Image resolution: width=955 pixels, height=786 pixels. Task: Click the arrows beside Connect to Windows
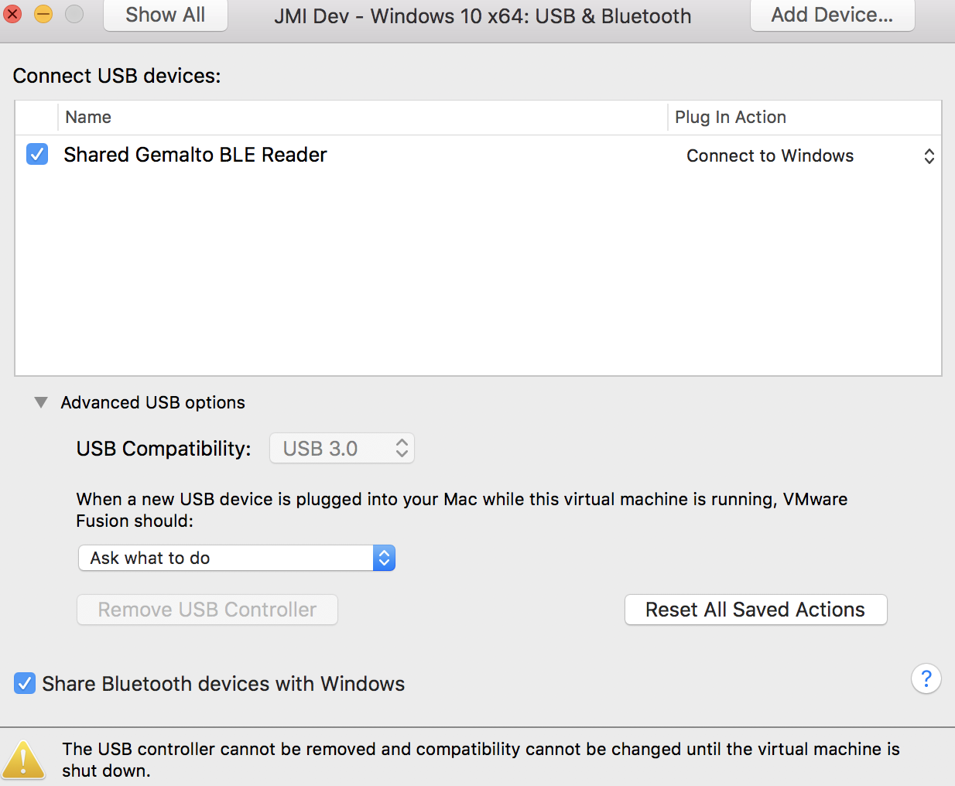tap(929, 155)
